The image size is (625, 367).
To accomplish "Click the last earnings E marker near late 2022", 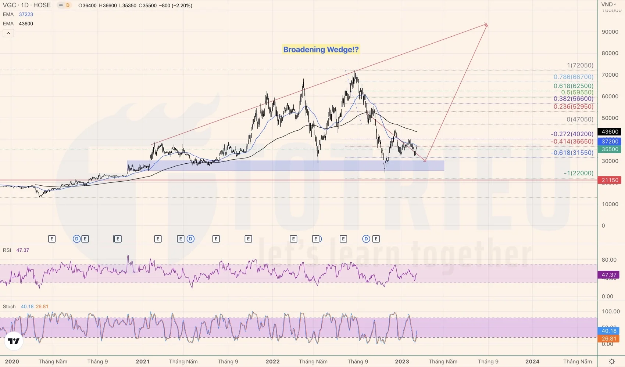I will (376, 239).
